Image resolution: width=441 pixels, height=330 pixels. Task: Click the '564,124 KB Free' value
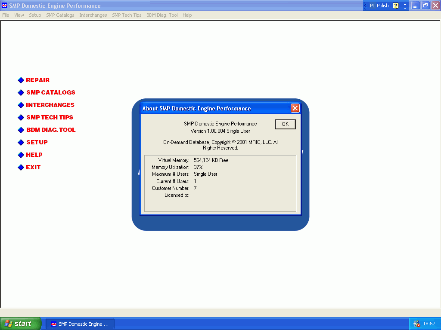pyautogui.click(x=211, y=160)
